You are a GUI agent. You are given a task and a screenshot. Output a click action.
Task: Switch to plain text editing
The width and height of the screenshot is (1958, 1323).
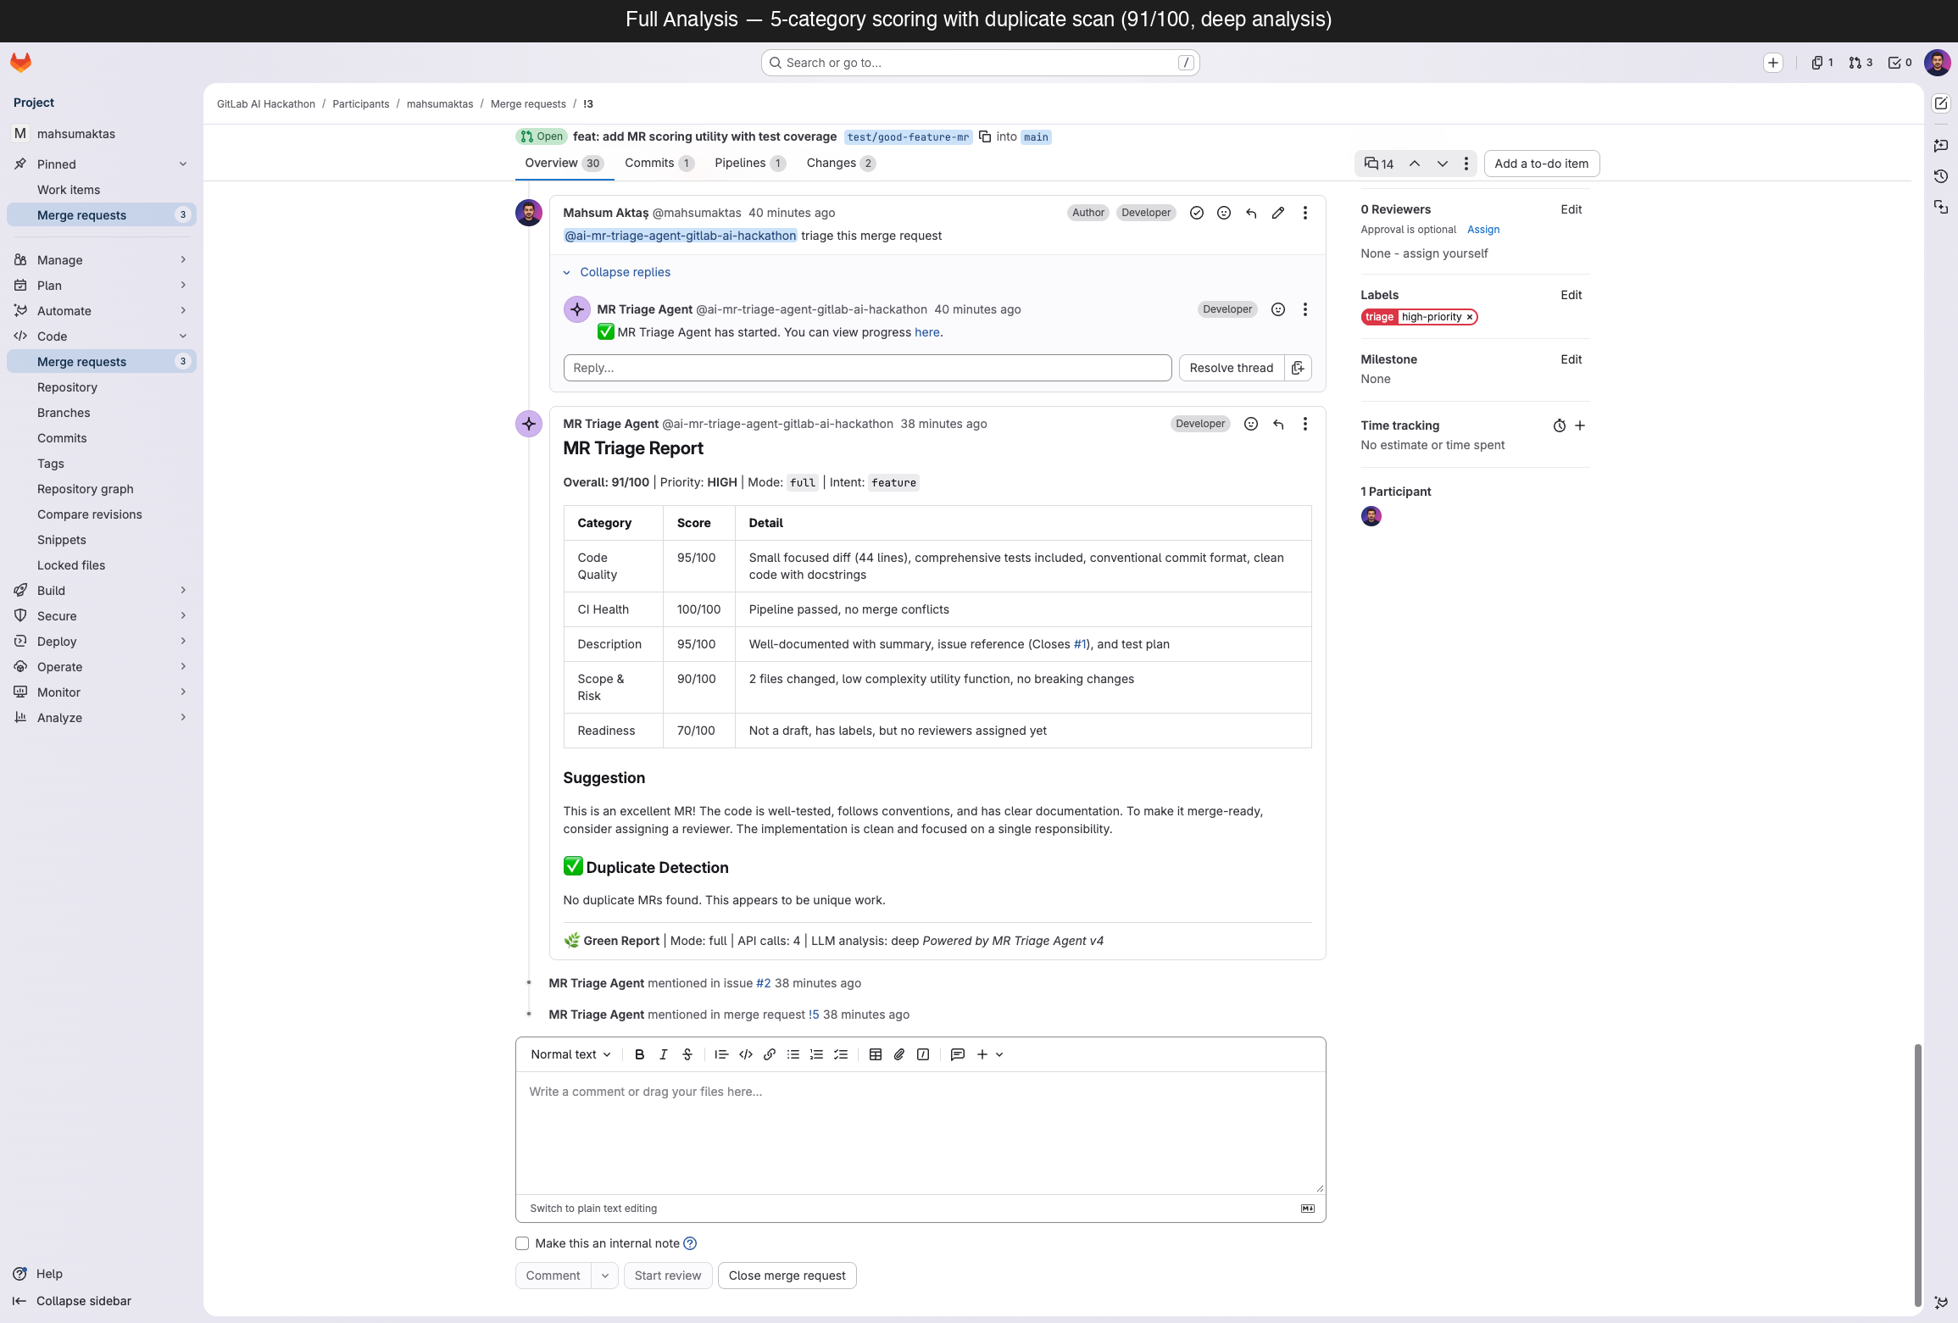click(593, 1209)
